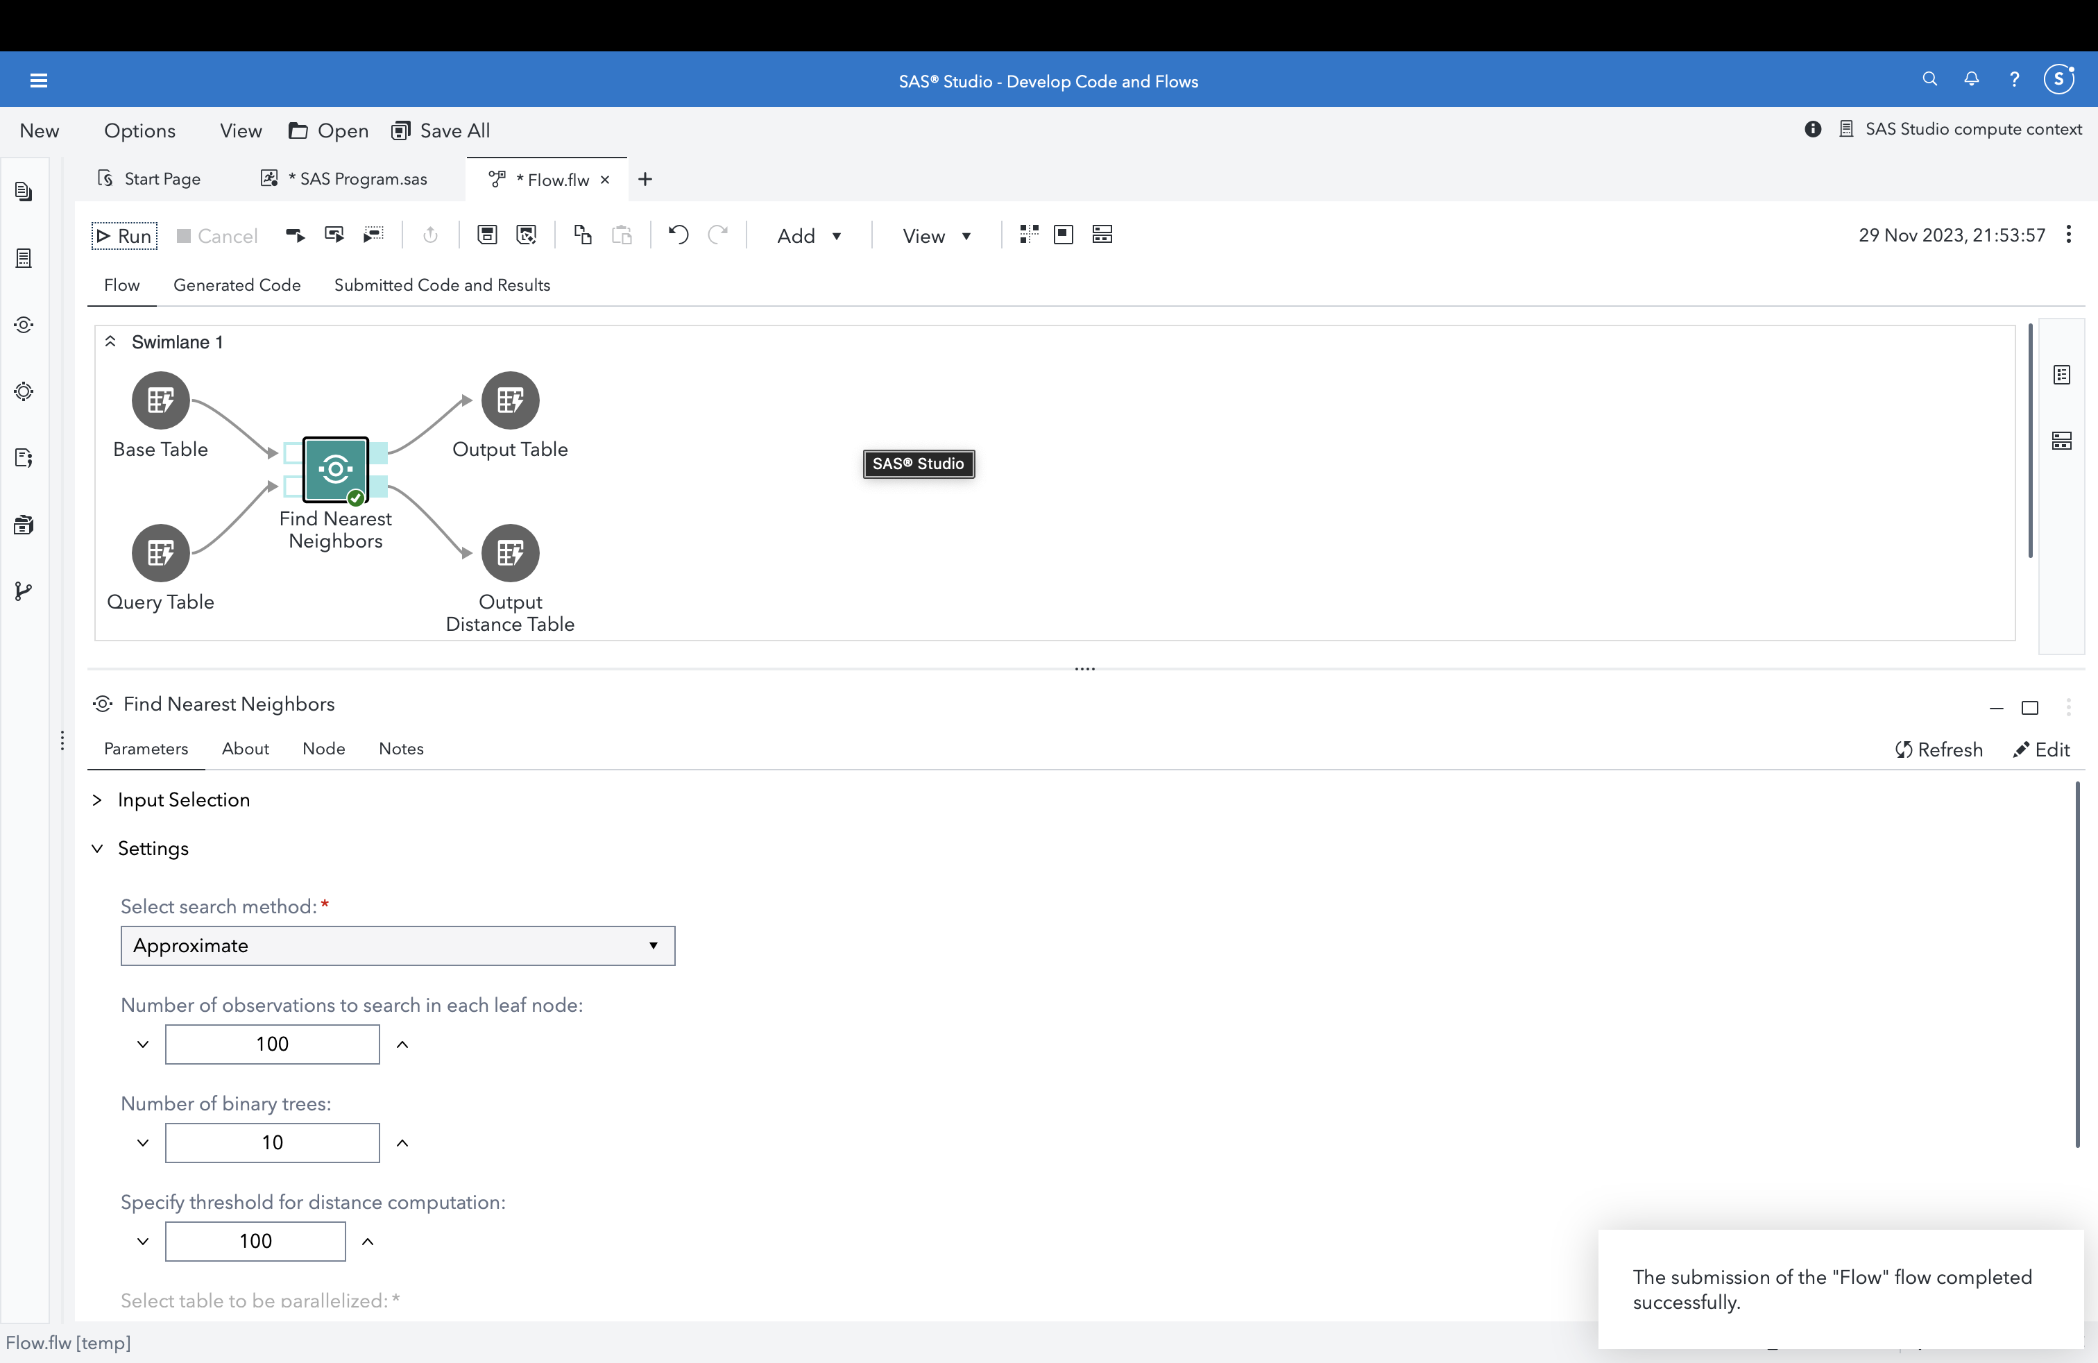This screenshot has width=2098, height=1363.
Task: Open the hamburger menu in header
Action: tap(39, 81)
